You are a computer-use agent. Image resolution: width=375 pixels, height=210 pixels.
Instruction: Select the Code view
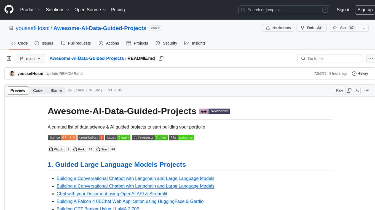click(x=38, y=90)
